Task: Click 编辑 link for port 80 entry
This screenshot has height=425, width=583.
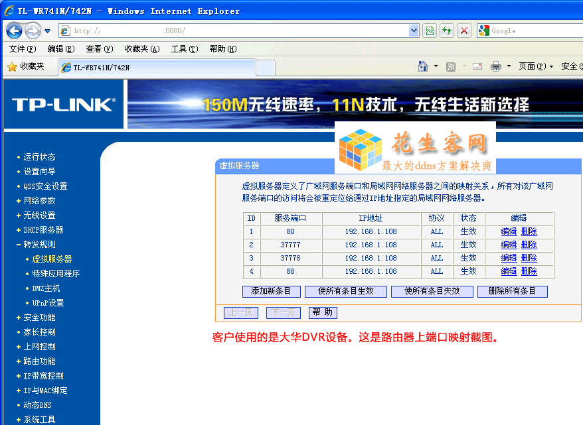Action: coord(509,231)
